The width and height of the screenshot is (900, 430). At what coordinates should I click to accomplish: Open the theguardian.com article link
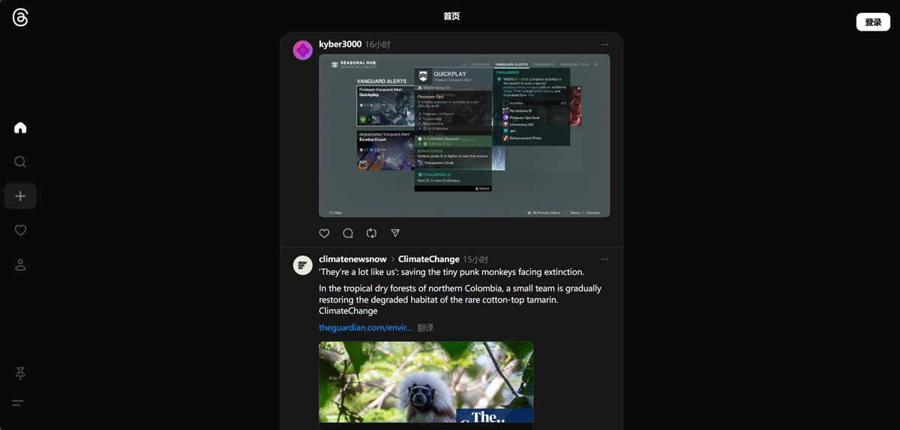(x=365, y=328)
